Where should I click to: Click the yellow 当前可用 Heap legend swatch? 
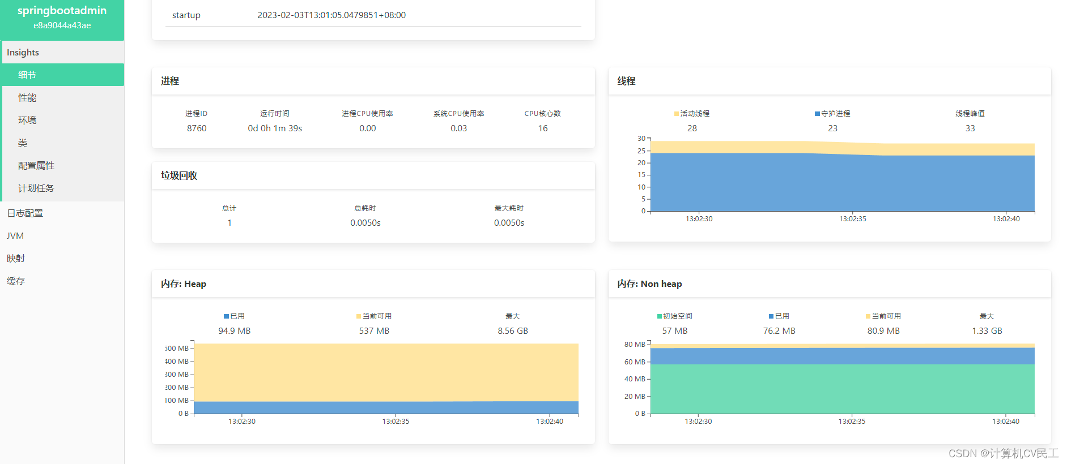pyautogui.click(x=359, y=316)
